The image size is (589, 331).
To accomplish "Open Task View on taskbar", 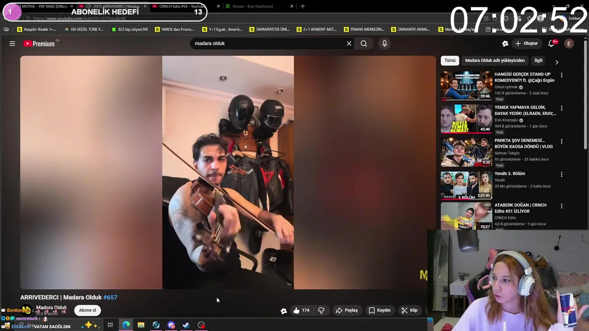I will point(110,325).
